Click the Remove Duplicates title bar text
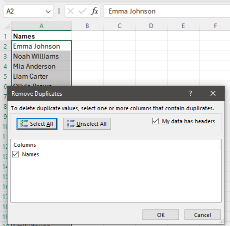The height and width of the screenshot is (226, 230). (36, 94)
